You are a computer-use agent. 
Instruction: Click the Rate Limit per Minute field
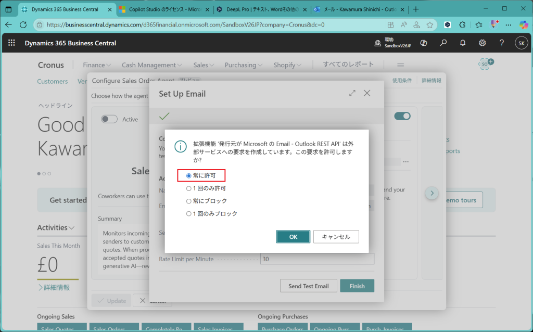coord(317,259)
